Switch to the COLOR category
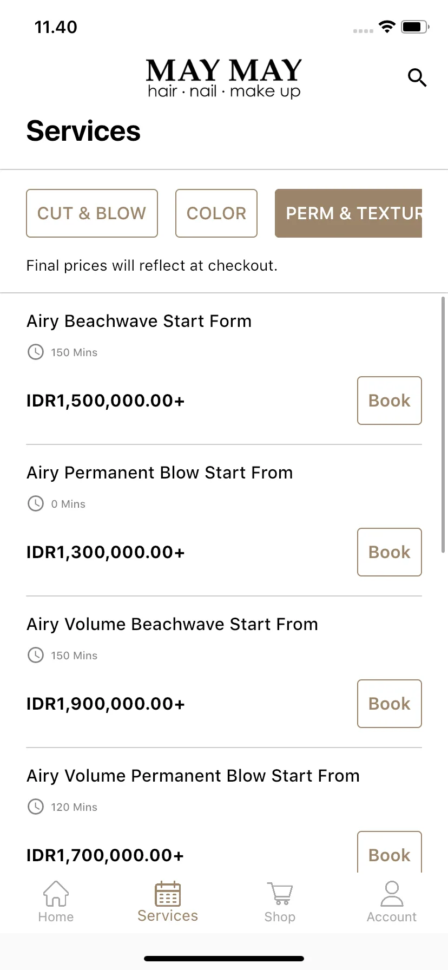The width and height of the screenshot is (448, 970). [x=216, y=213]
